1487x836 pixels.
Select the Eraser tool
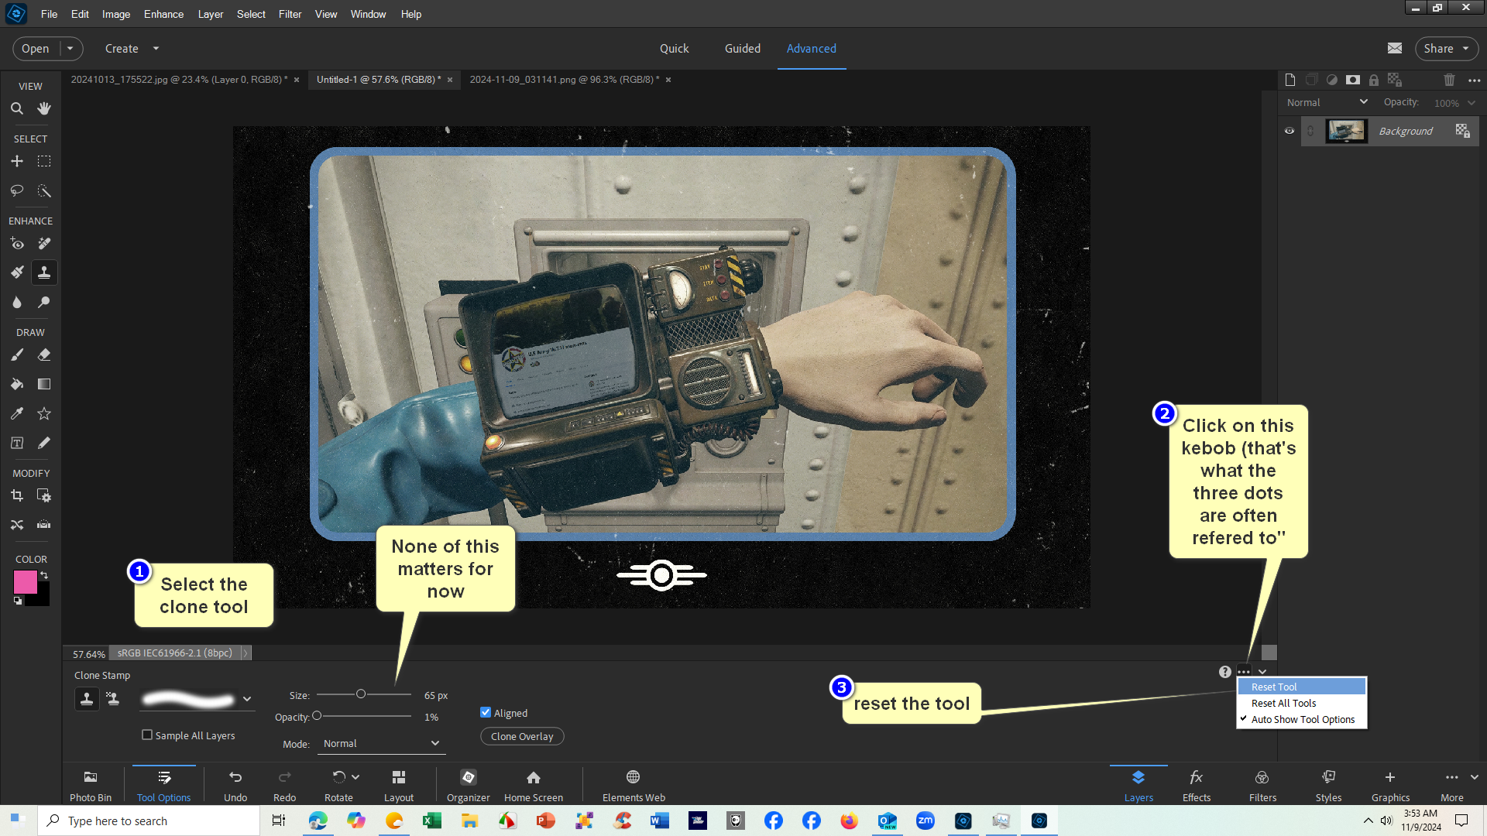click(44, 355)
